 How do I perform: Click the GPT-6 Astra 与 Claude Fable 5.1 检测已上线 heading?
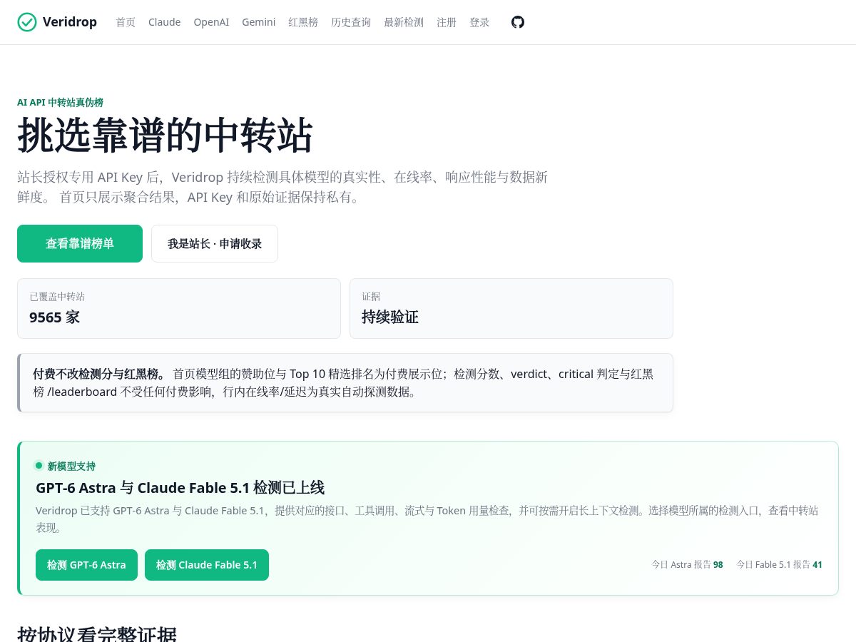coord(180,488)
